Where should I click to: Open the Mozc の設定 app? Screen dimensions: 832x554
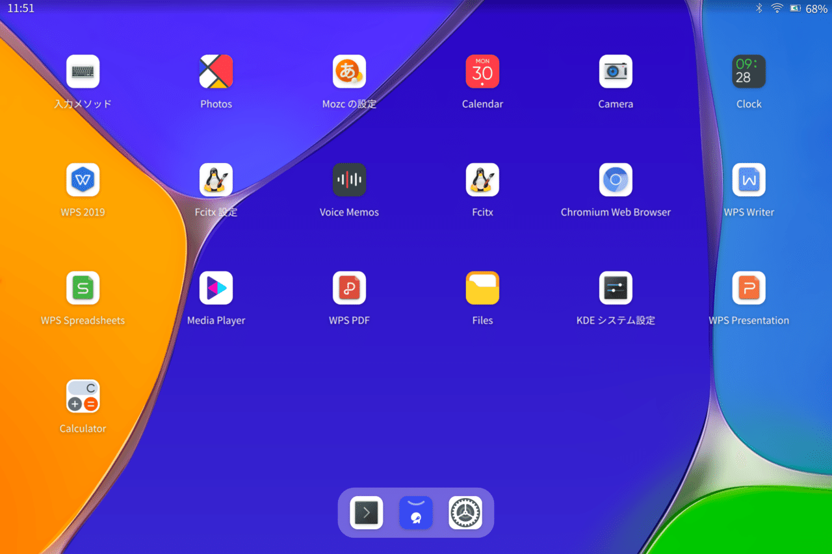[x=349, y=71]
